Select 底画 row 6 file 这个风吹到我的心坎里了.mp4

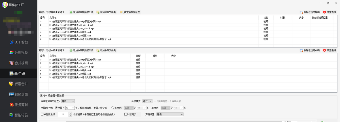80,39
